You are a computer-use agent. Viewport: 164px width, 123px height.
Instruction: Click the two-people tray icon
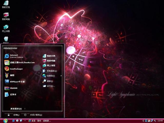click(149, 121)
